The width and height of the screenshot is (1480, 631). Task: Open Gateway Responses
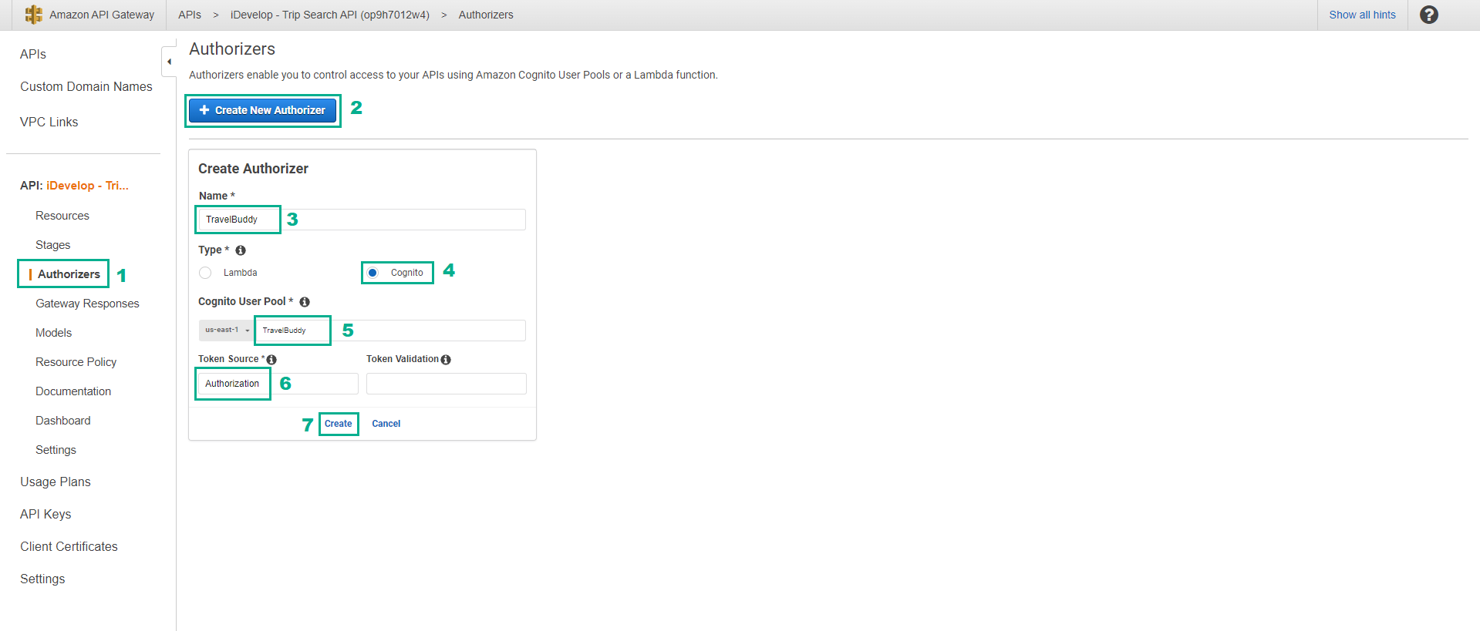(87, 304)
